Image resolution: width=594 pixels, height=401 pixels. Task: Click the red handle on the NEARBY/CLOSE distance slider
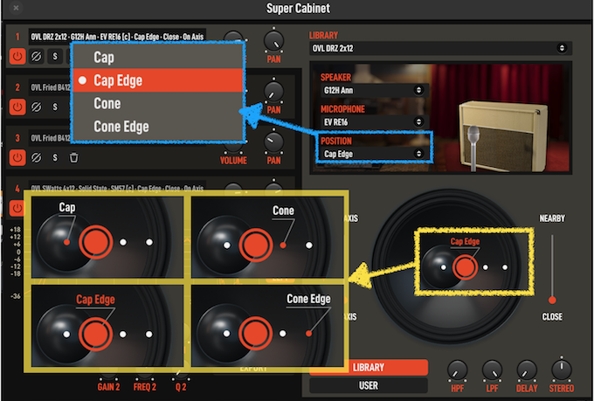coord(552,301)
